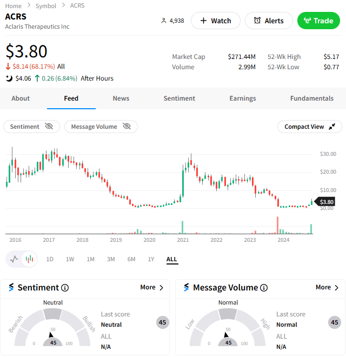Click the E*Trade logo icon in Trade
Image resolution: width=346 pixels, height=357 pixels.
(x=307, y=21)
